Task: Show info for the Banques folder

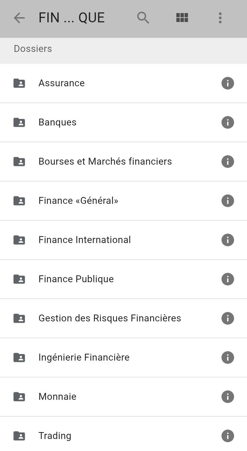Action: [228, 122]
